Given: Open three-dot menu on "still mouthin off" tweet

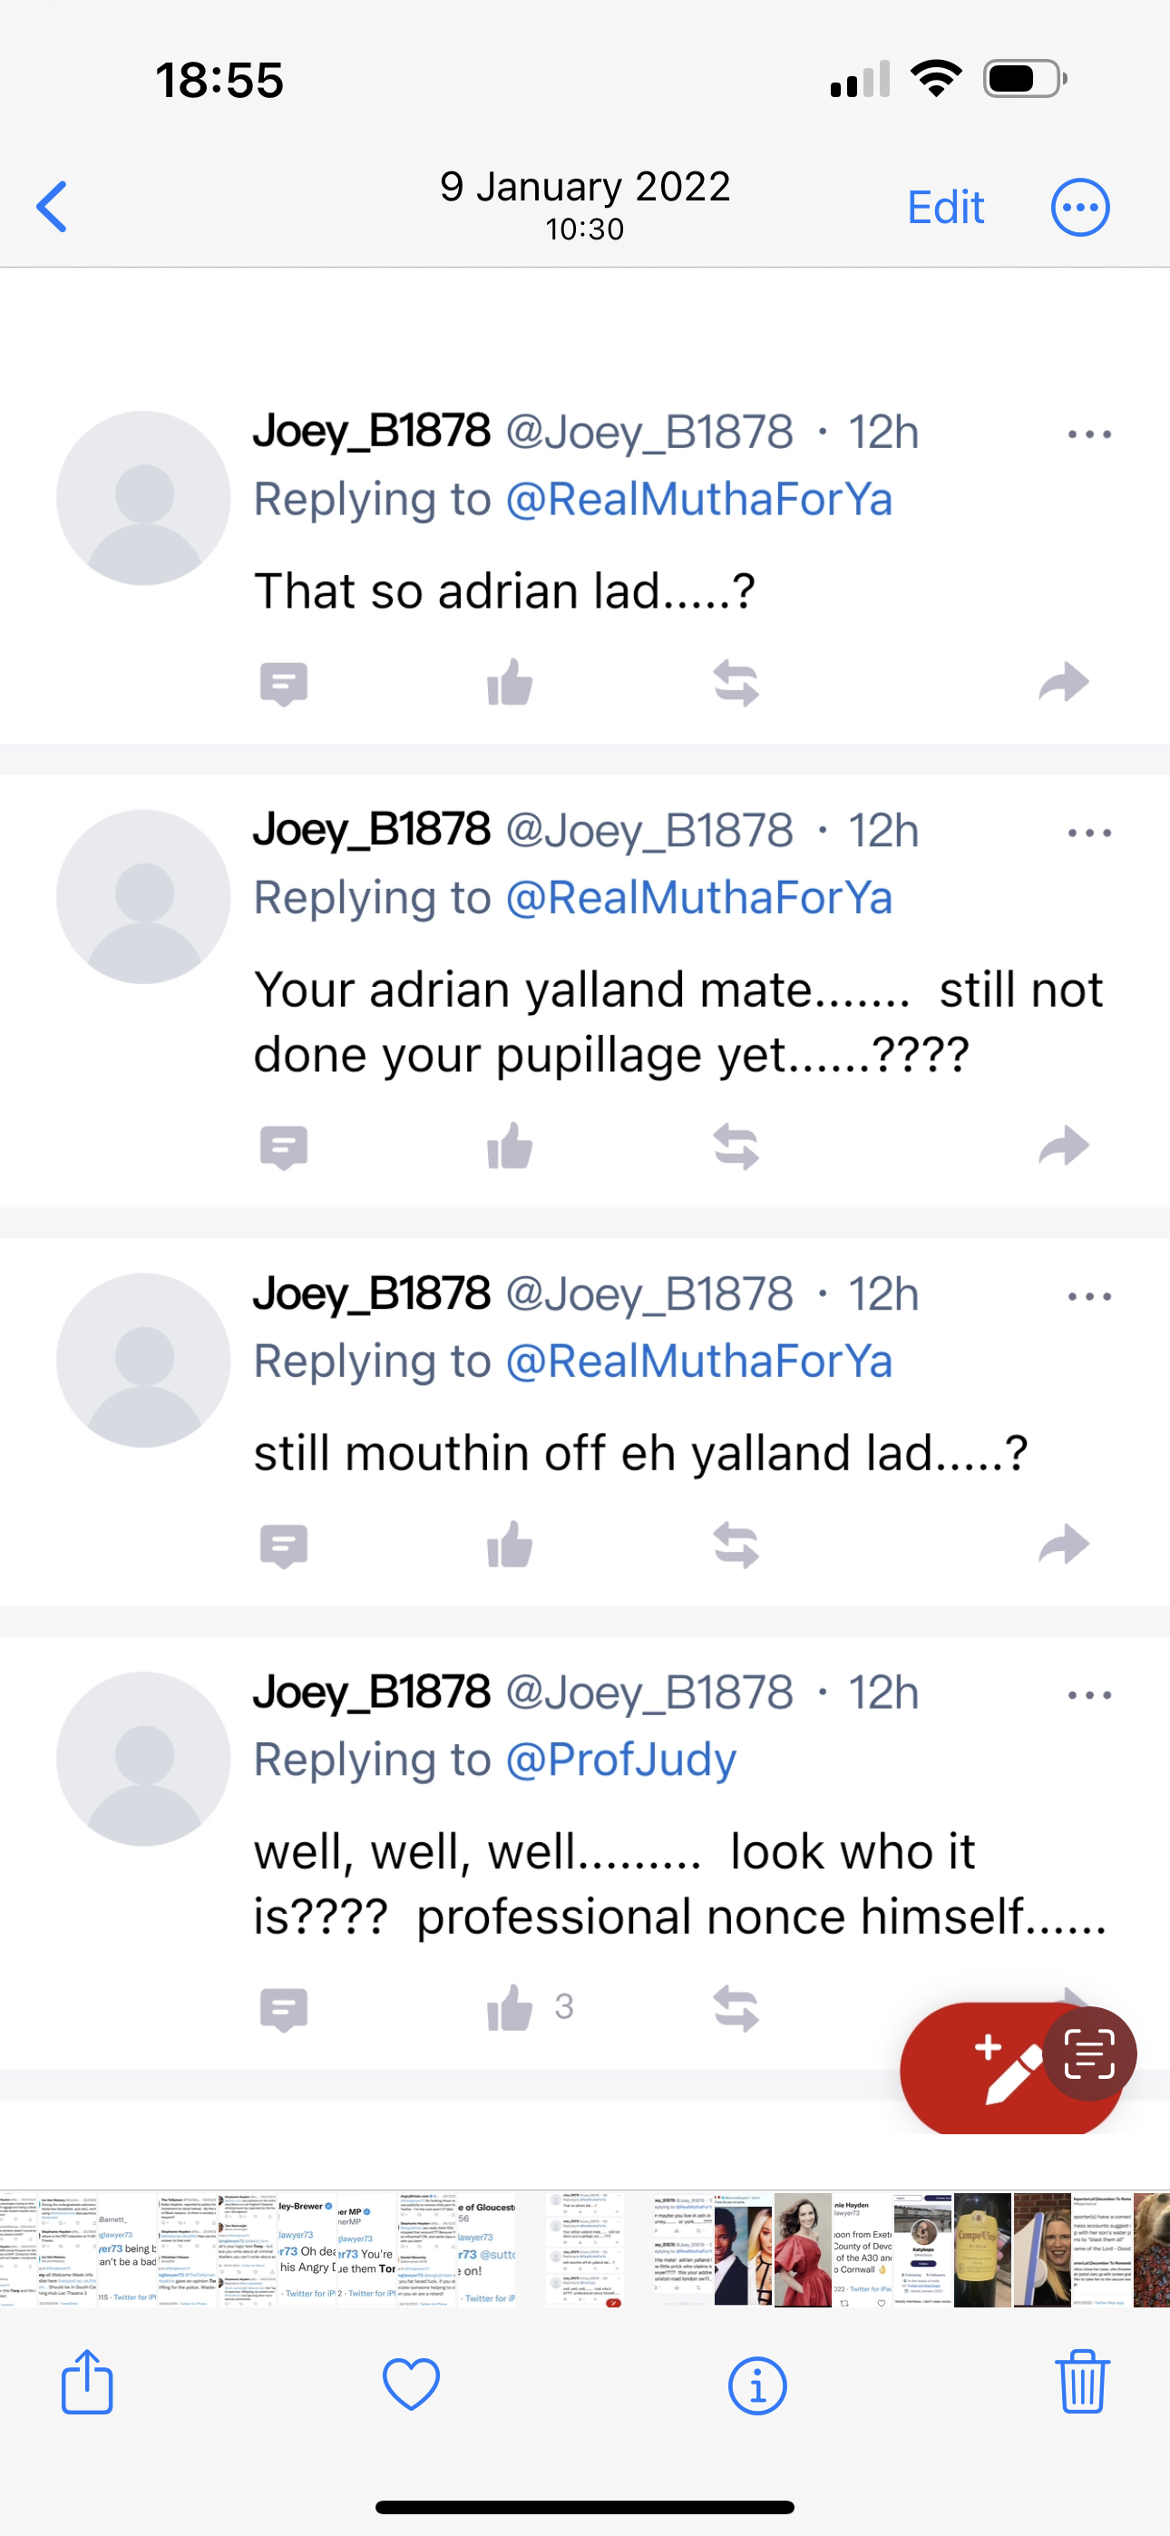Looking at the screenshot, I should coord(1089,1296).
